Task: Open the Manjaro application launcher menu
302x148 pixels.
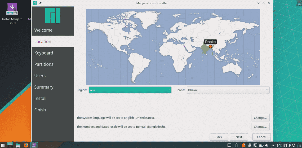Action: [3, 145]
